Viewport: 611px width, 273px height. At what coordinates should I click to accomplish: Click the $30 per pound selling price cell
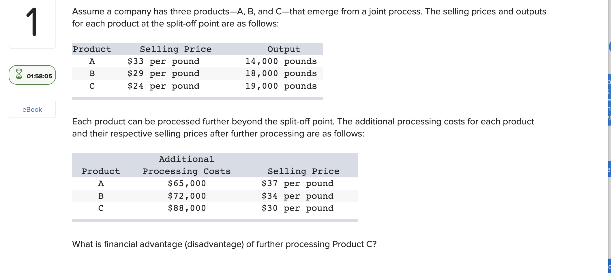click(x=297, y=208)
